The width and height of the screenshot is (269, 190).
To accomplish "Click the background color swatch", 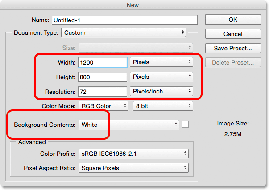I will tap(186, 125).
